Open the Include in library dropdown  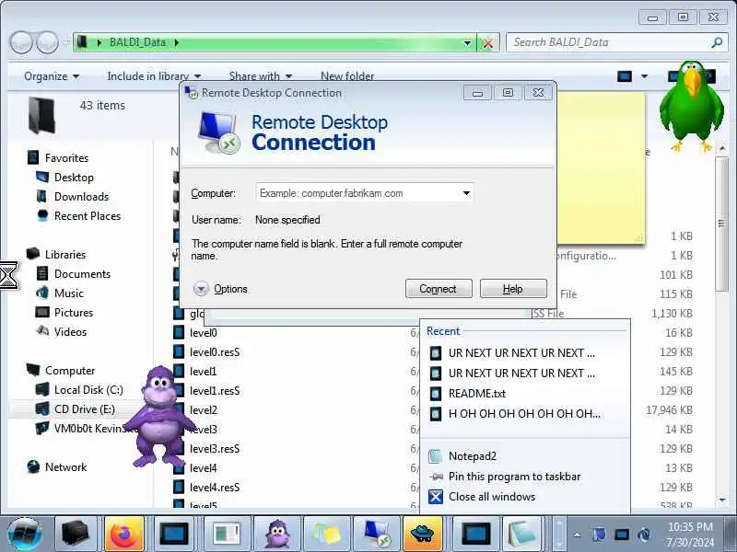point(154,76)
